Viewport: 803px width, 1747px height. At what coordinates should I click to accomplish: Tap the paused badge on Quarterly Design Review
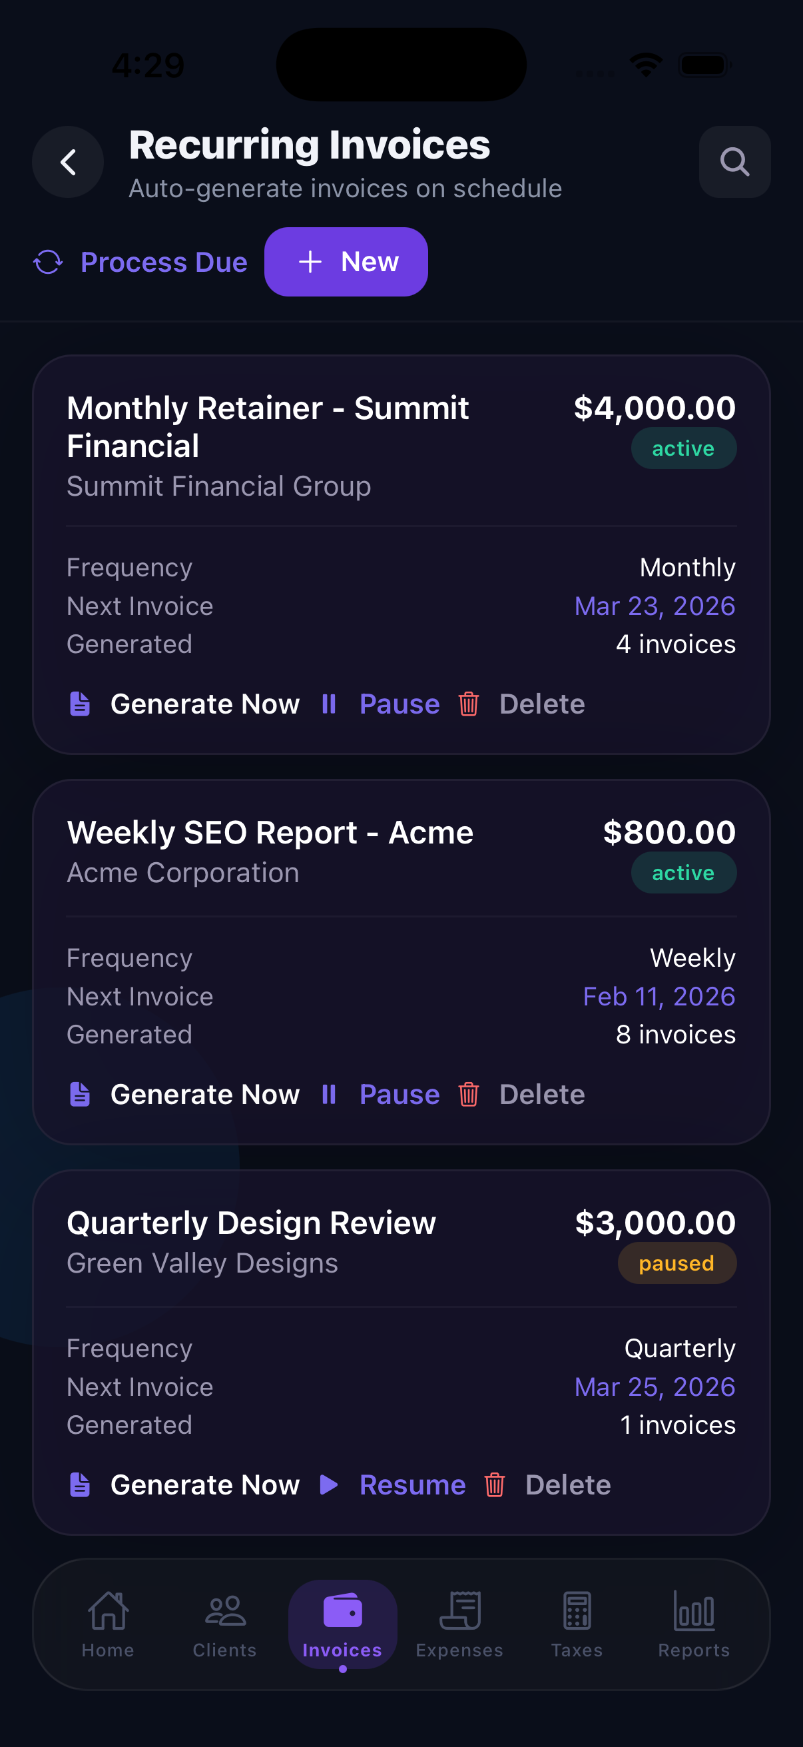point(676,1262)
